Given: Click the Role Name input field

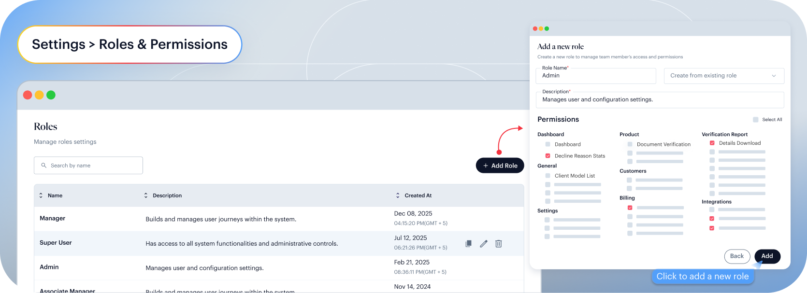Looking at the screenshot, I should coord(595,76).
